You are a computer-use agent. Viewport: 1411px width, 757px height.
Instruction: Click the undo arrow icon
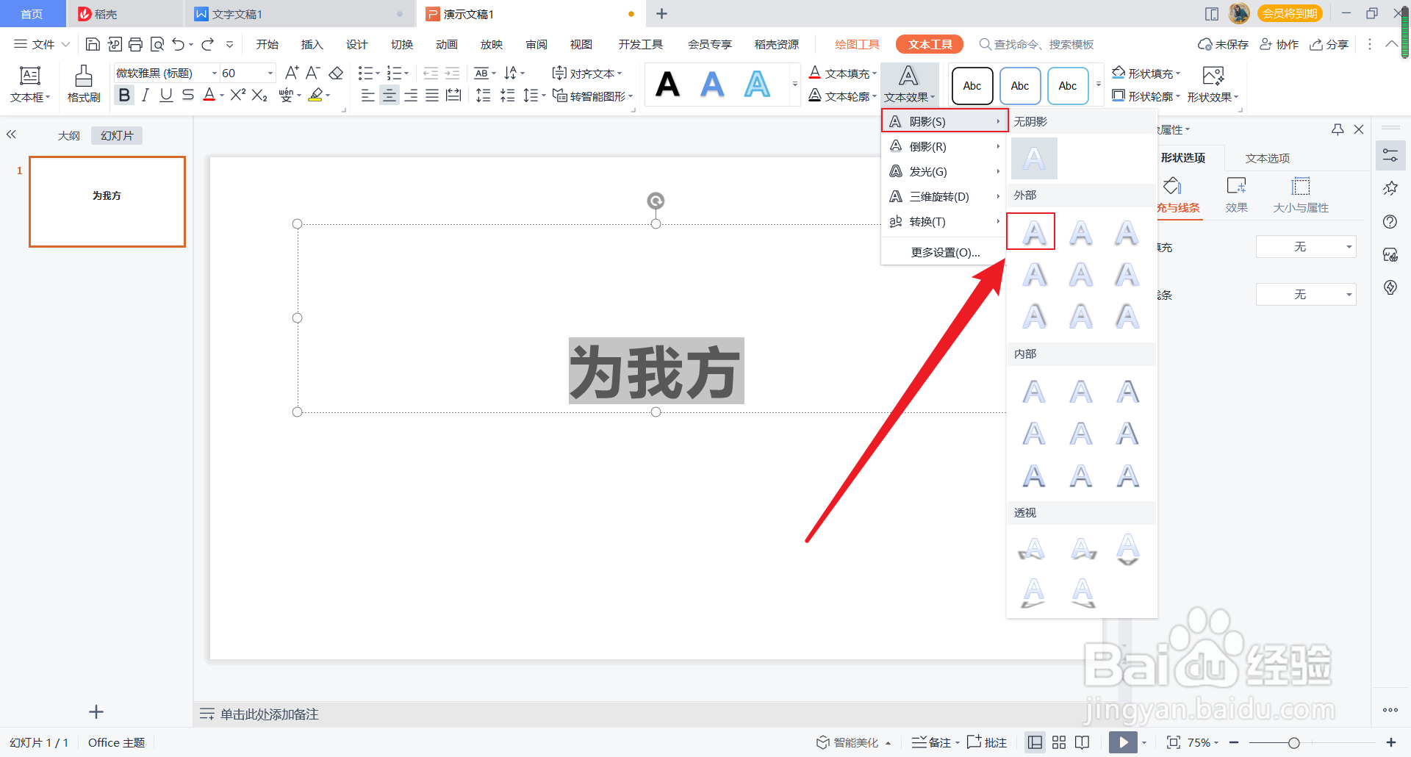tap(178, 44)
